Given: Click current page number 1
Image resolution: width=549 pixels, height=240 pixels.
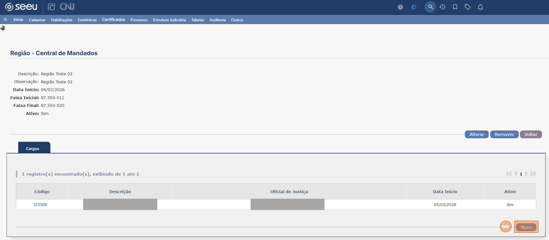Looking at the screenshot, I should [x=521, y=174].
